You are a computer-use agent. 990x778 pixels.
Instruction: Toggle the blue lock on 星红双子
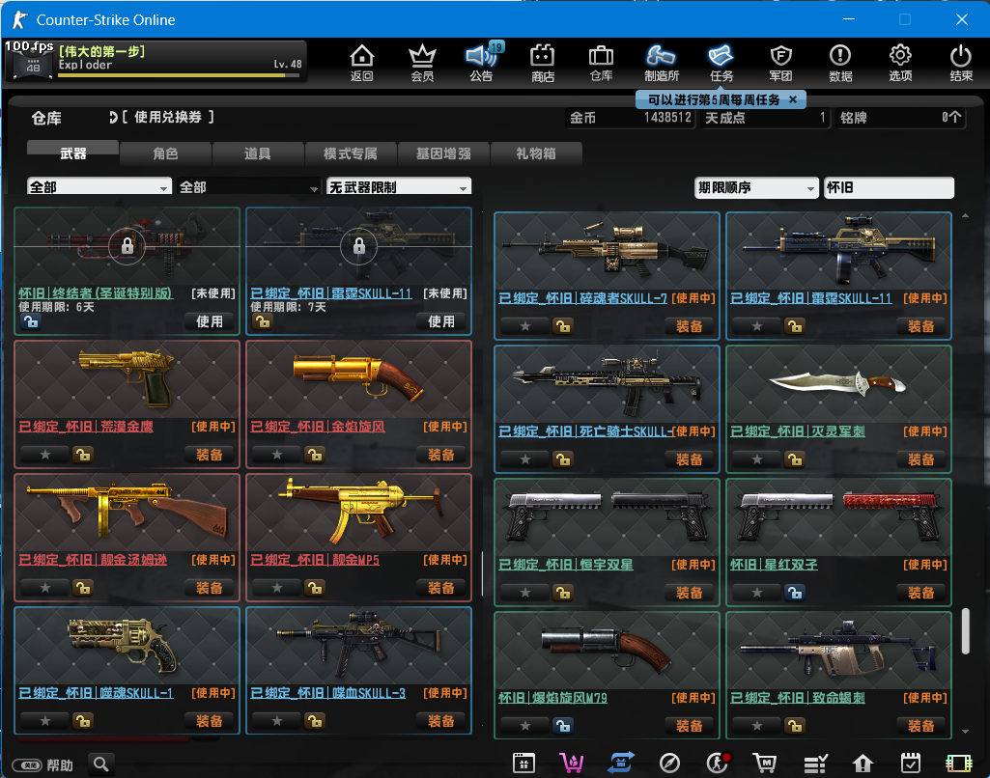pyautogui.click(x=794, y=593)
